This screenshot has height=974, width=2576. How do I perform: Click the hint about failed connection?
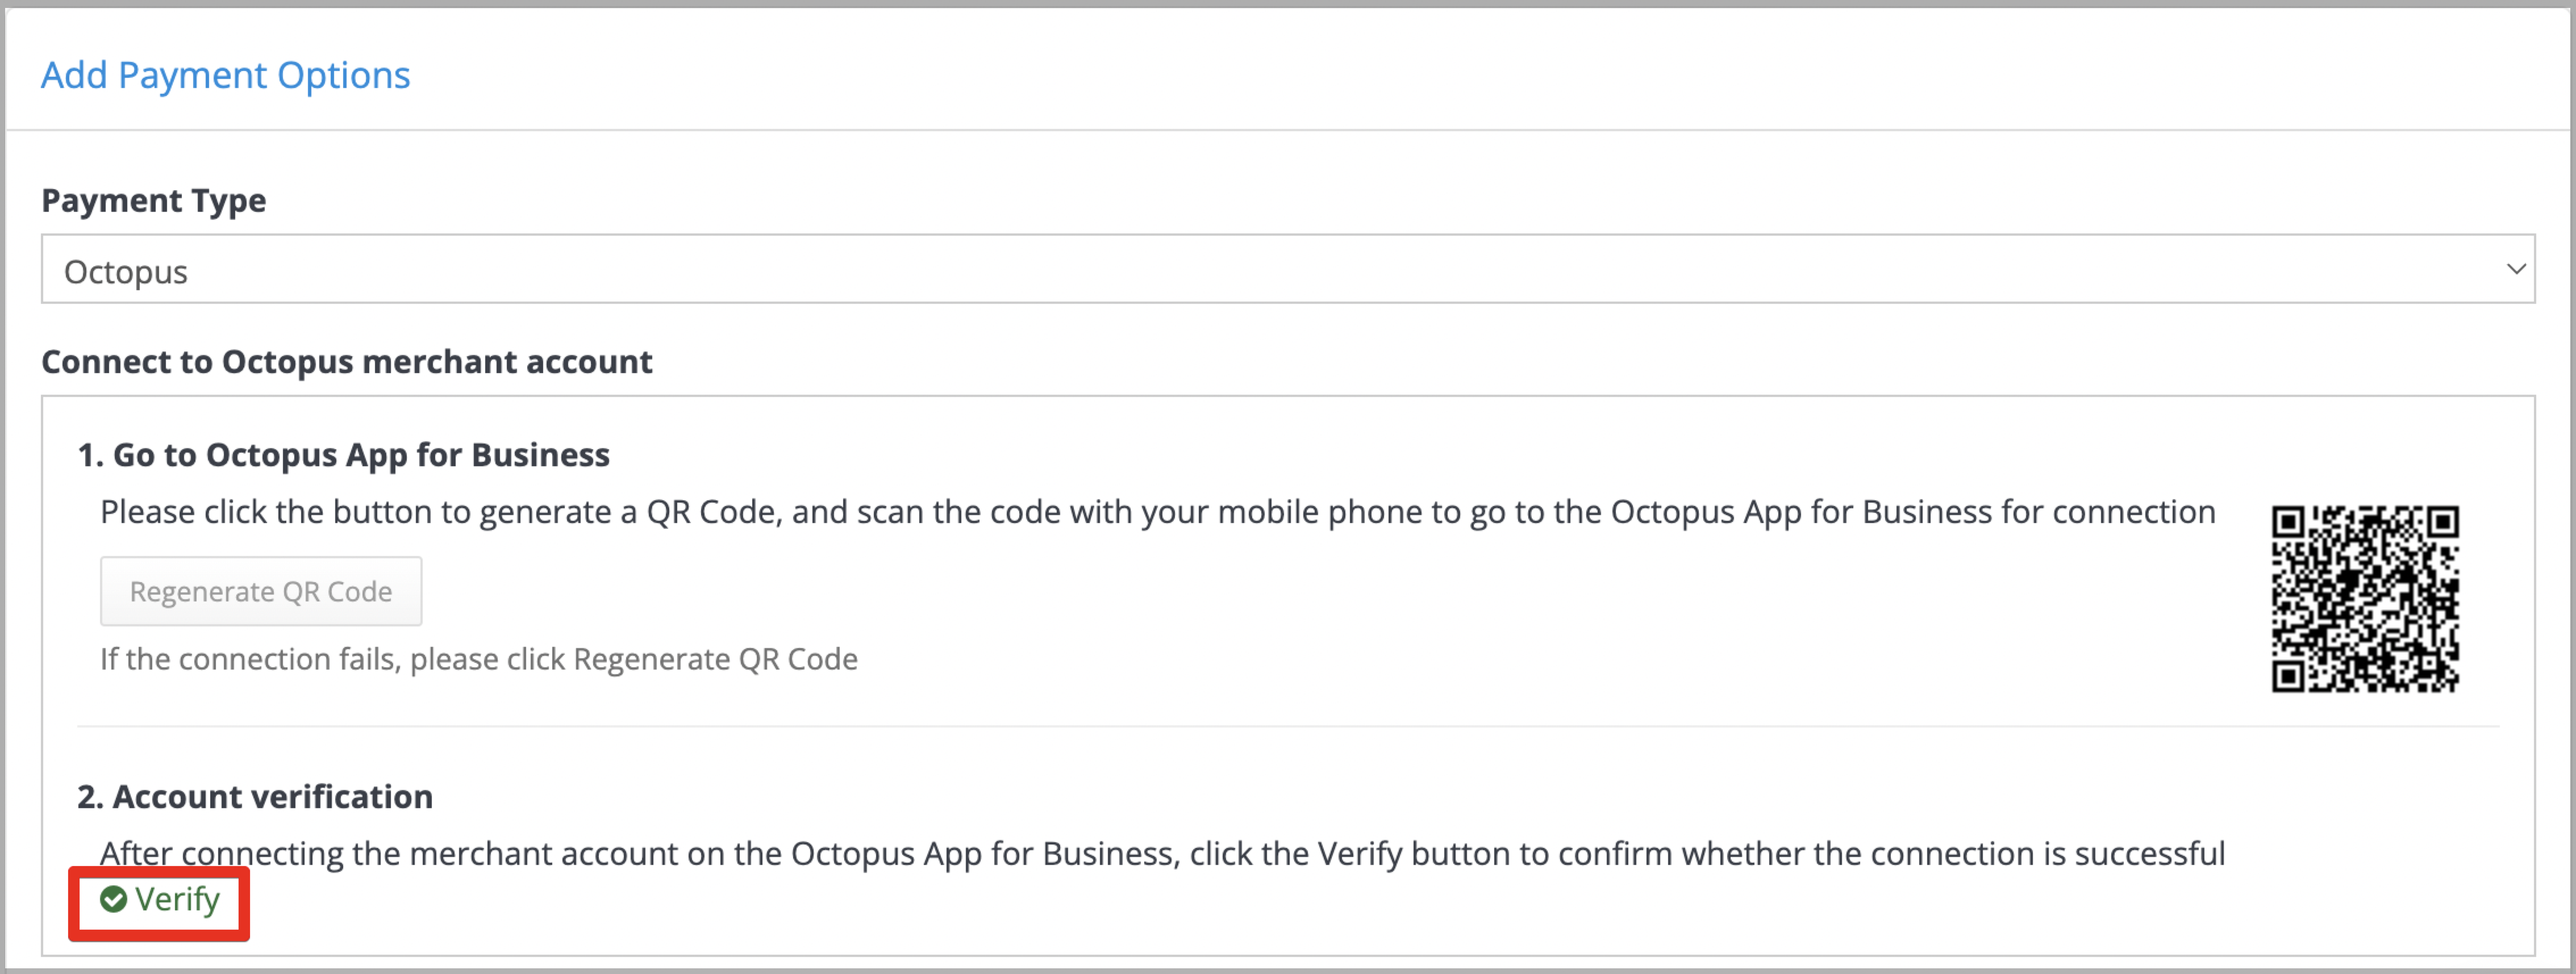click(479, 659)
